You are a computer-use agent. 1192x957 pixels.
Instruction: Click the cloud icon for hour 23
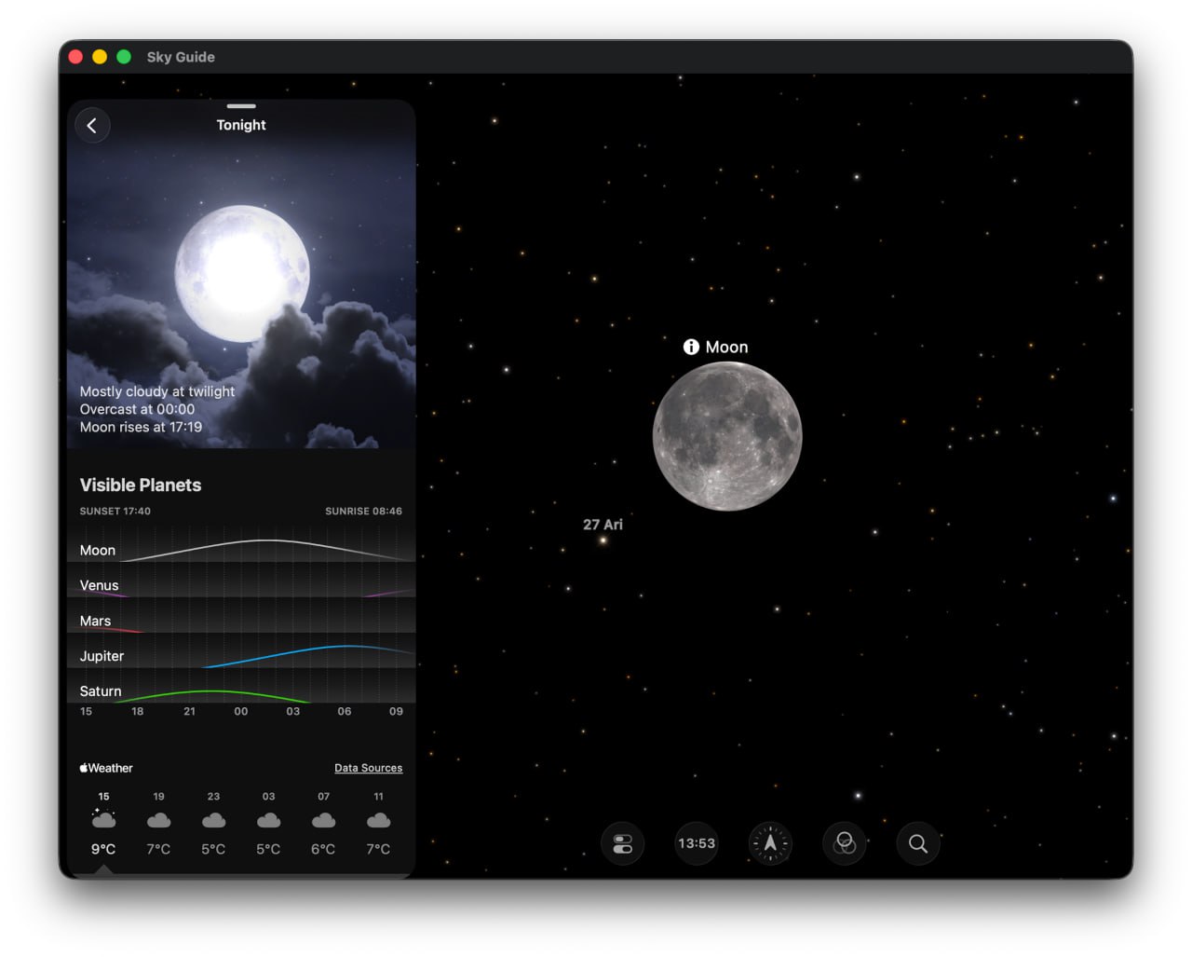(213, 820)
